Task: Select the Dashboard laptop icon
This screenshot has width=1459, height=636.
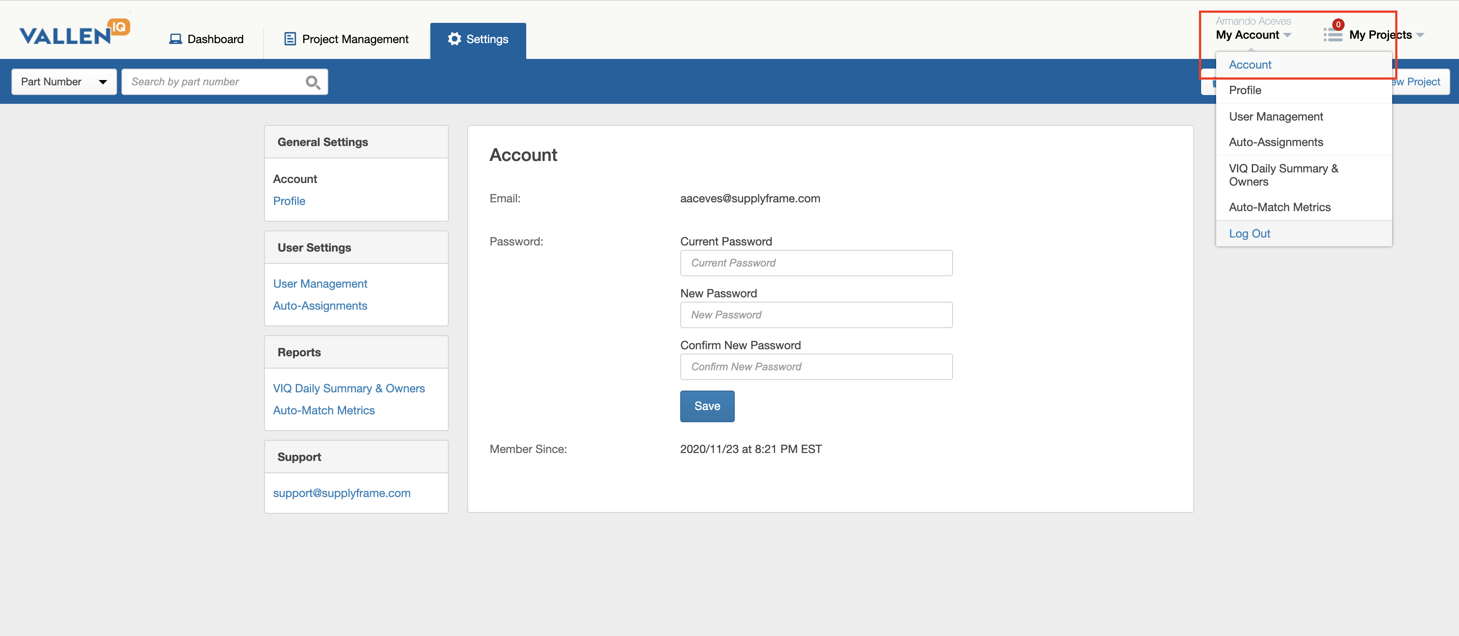Action: pyautogui.click(x=176, y=39)
